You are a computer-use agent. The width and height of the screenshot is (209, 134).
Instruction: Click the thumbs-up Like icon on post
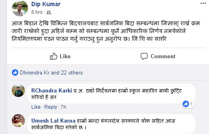click(53, 56)
